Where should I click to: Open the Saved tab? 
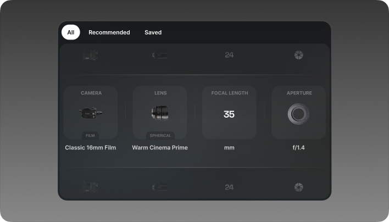[x=153, y=32]
